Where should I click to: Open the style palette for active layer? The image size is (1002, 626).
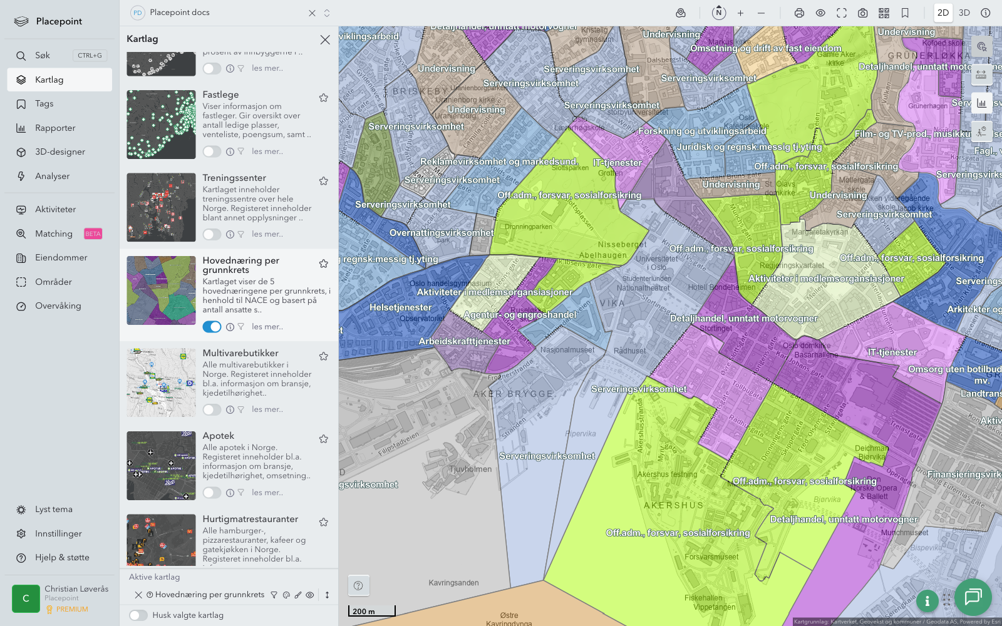pyautogui.click(x=286, y=595)
